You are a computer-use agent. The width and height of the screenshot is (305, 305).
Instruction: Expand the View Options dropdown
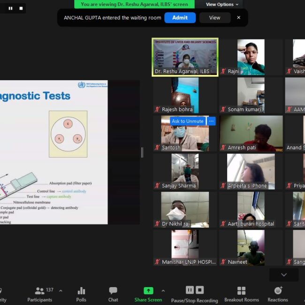click(x=222, y=4)
